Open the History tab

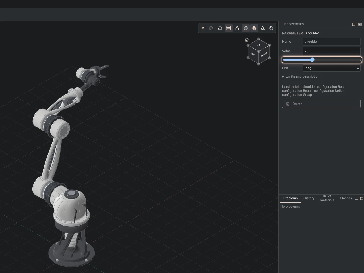[x=309, y=198]
